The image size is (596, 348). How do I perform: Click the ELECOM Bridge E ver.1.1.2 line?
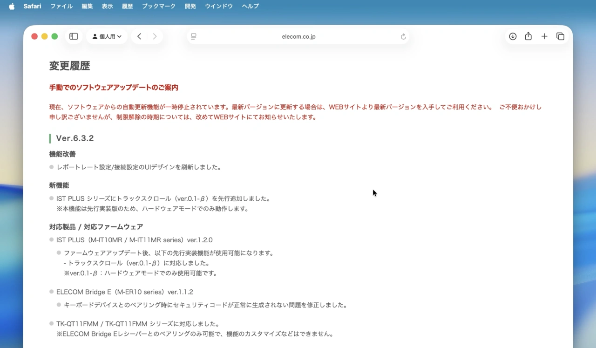125,292
